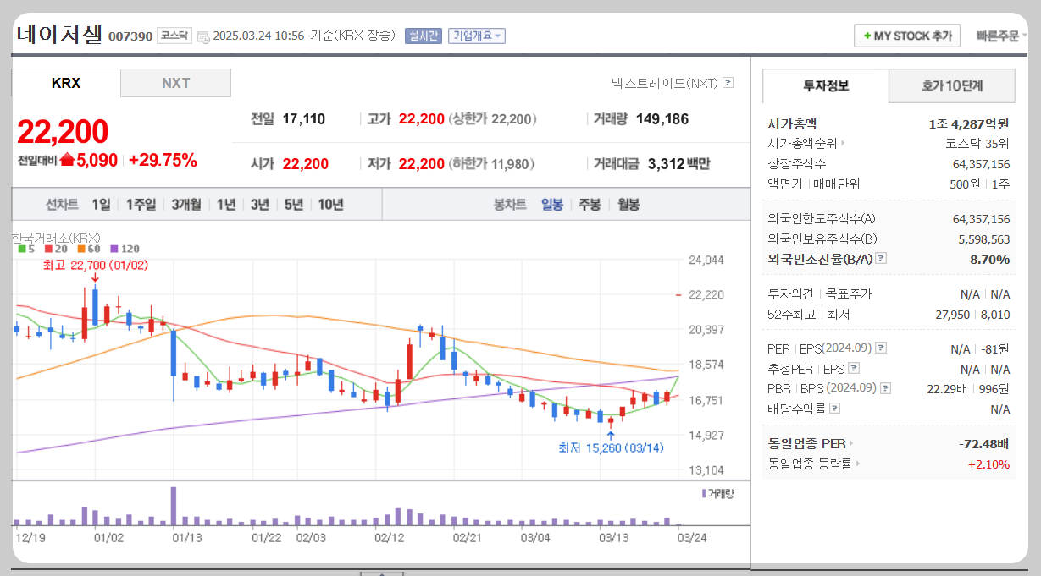Switch the candle chart to 주봉 weekly view
Viewport: 1041px width, 576px height.
pos(589,204)
